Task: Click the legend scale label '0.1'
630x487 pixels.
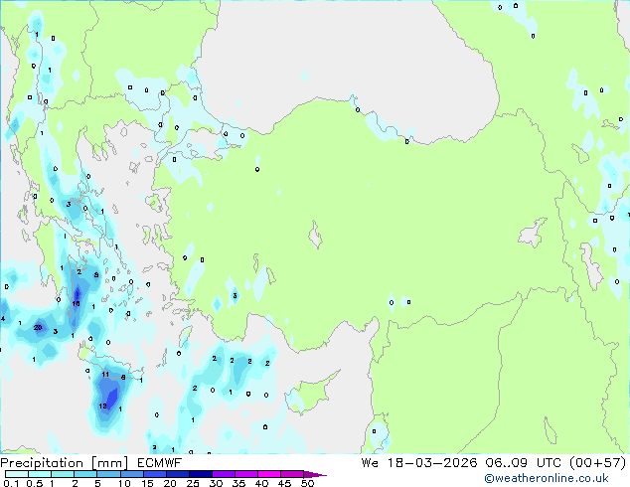Action: pyautogui.click(x=11, y=483)
